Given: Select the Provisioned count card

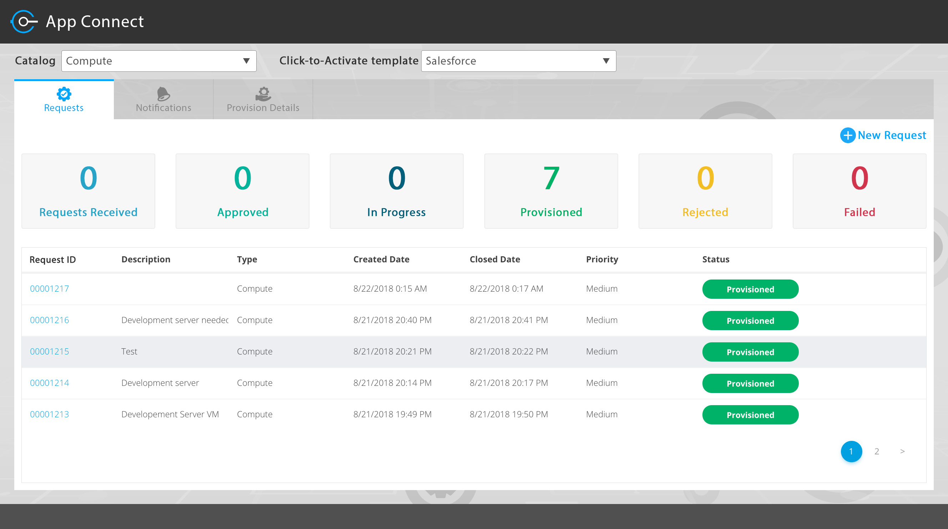Looking at the screenshot, I should tap(551, 191).
